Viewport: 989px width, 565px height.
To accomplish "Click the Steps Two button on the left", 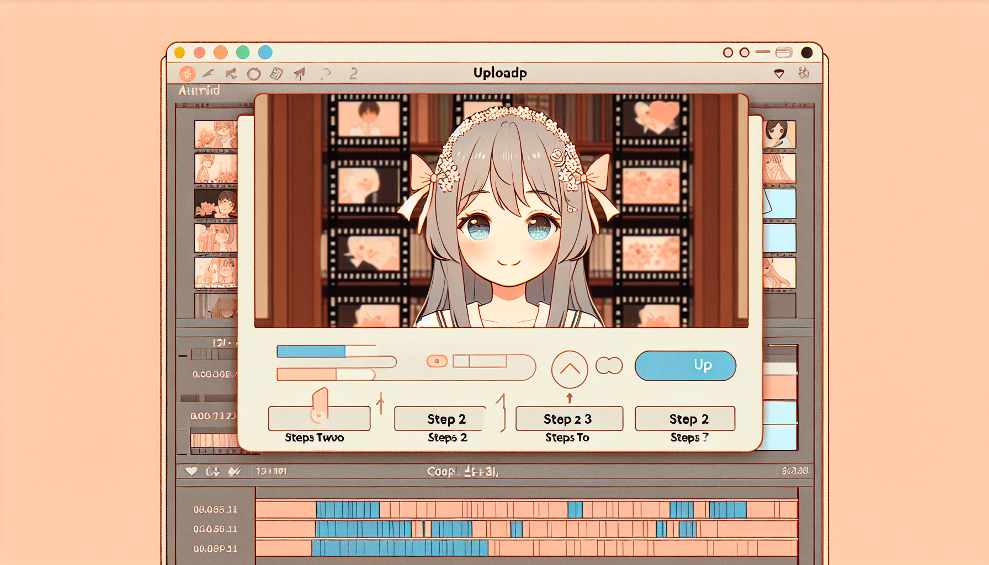I will 319,418.
